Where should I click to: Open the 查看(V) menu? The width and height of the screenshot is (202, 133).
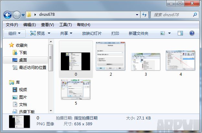[x=47, y=24]
